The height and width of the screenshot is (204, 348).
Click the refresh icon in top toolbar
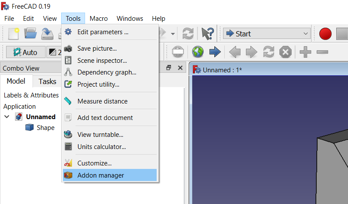click(188, 34)
